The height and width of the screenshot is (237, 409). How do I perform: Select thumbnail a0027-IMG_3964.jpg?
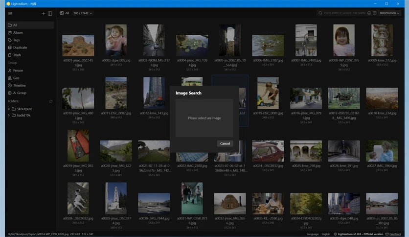382,151
